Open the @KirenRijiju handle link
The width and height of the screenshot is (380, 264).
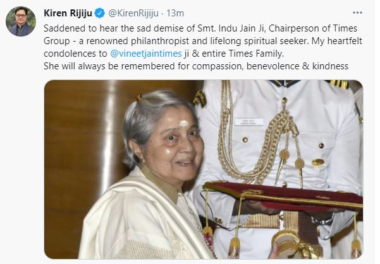[x=133, y=13]
